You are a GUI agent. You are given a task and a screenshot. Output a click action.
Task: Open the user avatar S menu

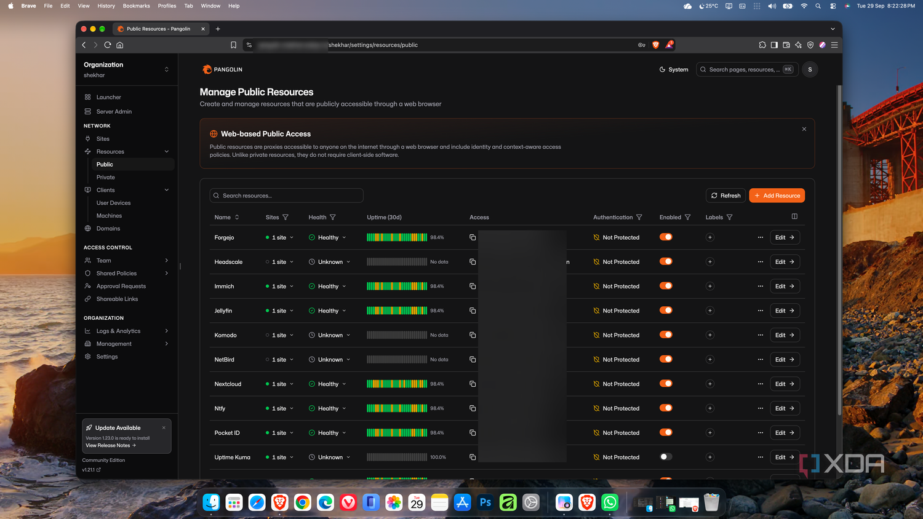click(x=810, y=69)
